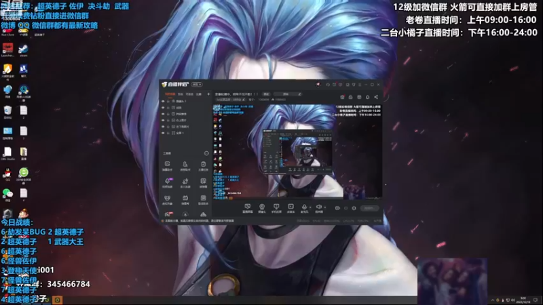Open the OBS Studio desktop shortcut
Viewport: 543px width, 305px height.
point(7,154)
